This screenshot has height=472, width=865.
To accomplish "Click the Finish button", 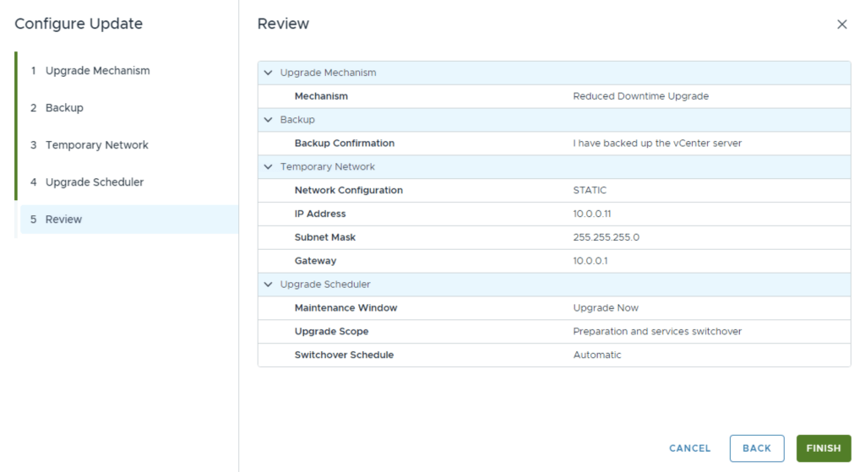I will pyautogui.click(x=823, y=448).
